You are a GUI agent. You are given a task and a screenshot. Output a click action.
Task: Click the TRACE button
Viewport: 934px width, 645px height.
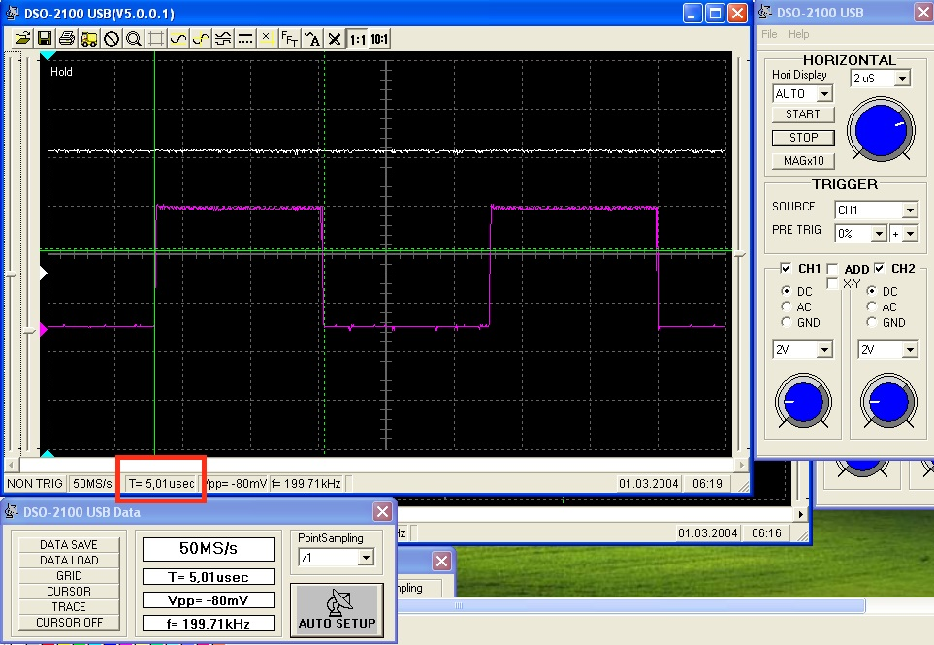69,607
